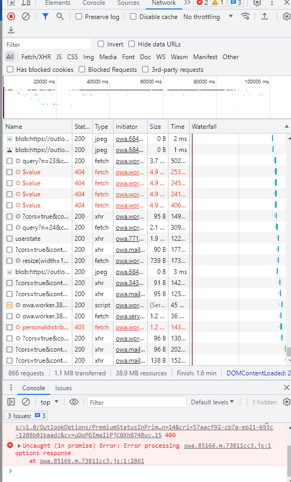291x482 pixels.
Task: Toggle the network filter funnel icon
Action: 45,16
